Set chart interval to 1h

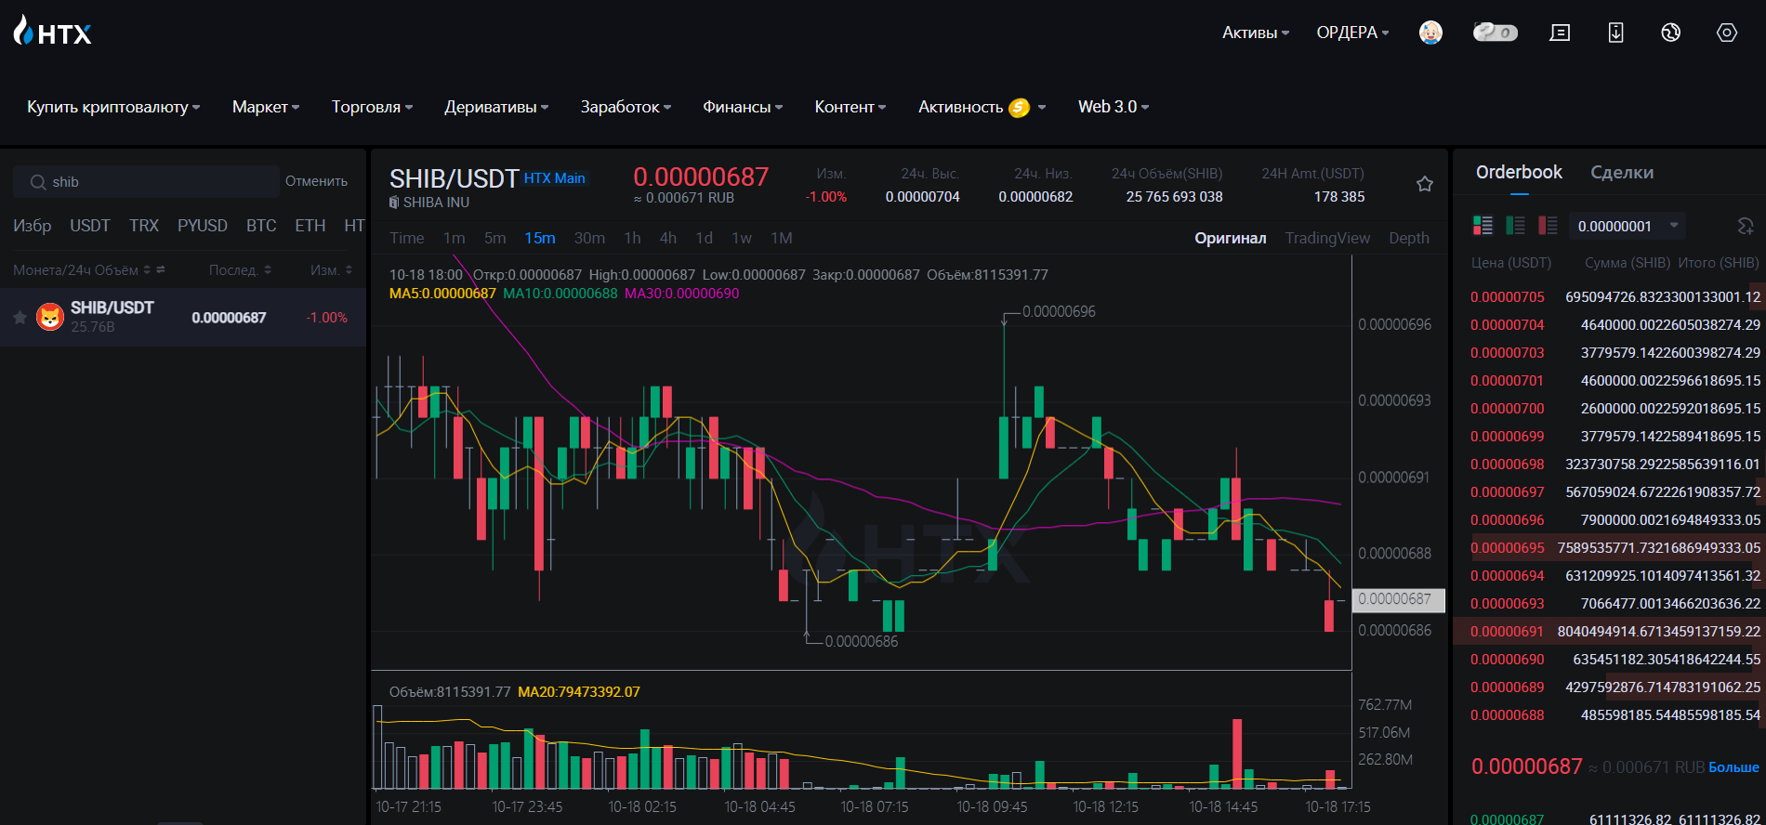point(632,239)
